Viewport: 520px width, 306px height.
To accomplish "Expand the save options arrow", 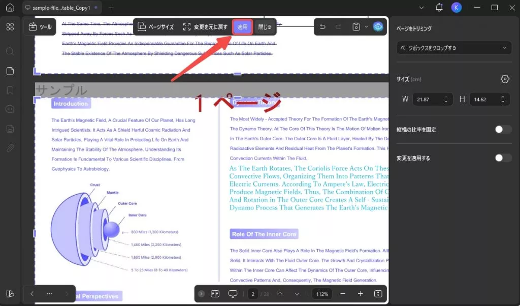I will coord(366,27).
